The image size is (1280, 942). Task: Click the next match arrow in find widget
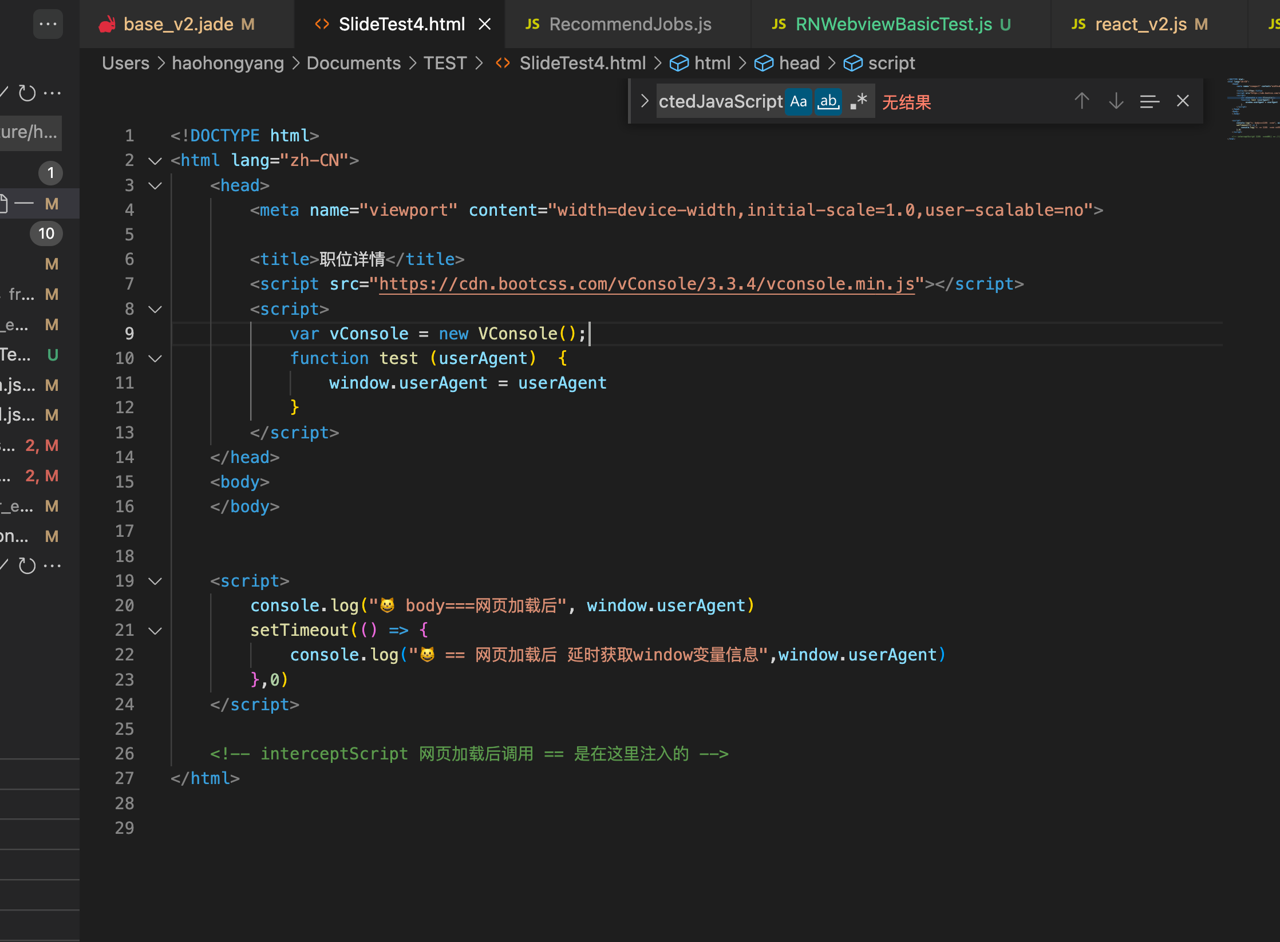(1115, 101)
